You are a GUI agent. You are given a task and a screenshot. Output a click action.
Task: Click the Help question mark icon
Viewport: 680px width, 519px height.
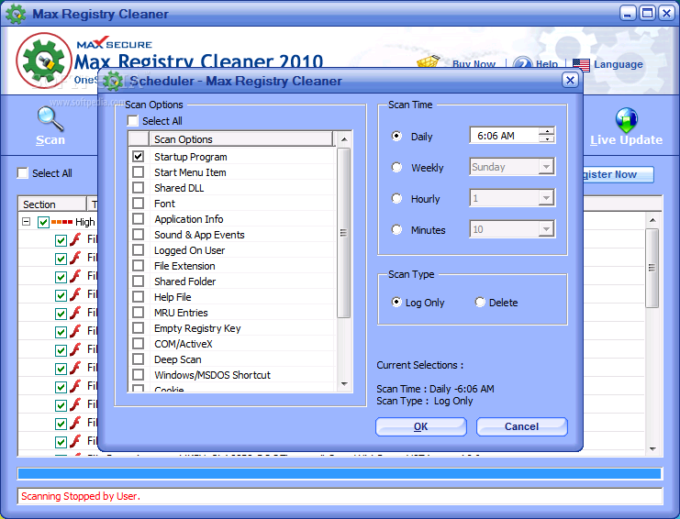522,62
